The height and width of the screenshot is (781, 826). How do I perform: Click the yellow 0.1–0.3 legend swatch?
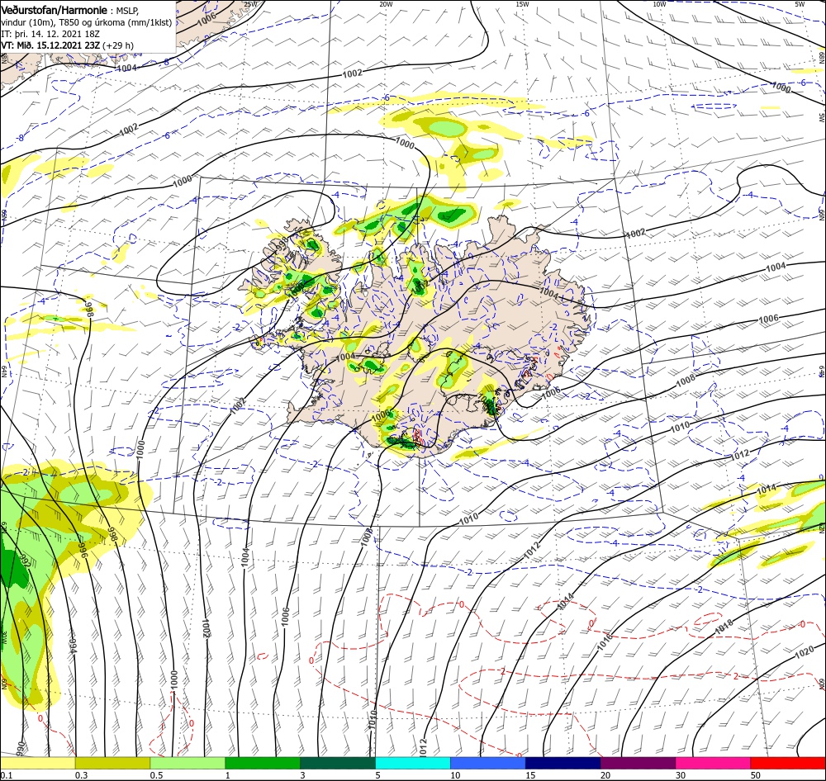[x=38, y=763]
